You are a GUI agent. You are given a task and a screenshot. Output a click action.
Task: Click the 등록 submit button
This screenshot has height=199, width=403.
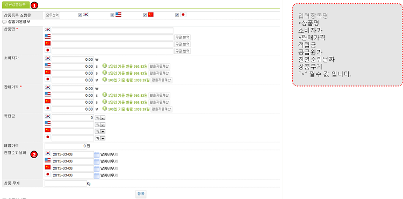tap(141, 194)
